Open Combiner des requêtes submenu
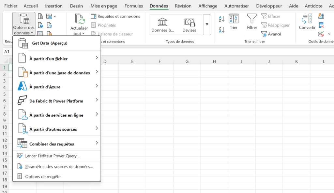Image resolution: width=334 pixels, height=193 pixels. (57, 143)
